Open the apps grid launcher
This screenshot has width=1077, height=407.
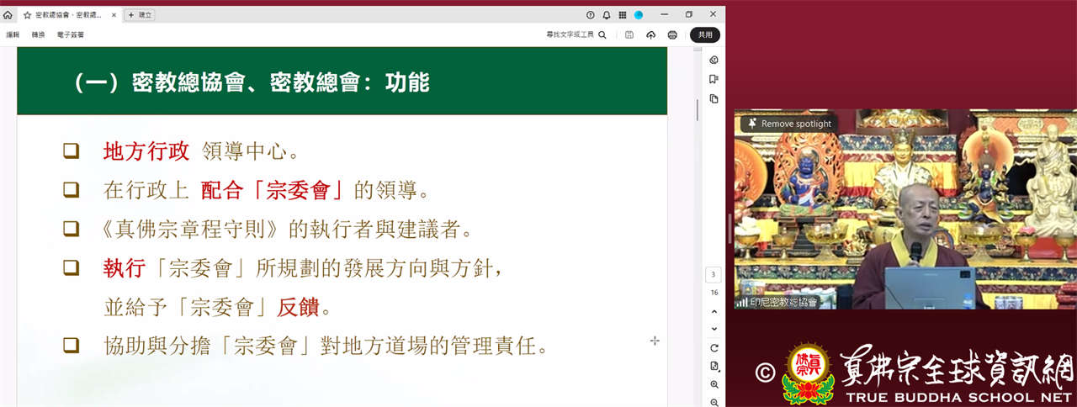click(x=623, y=15)
